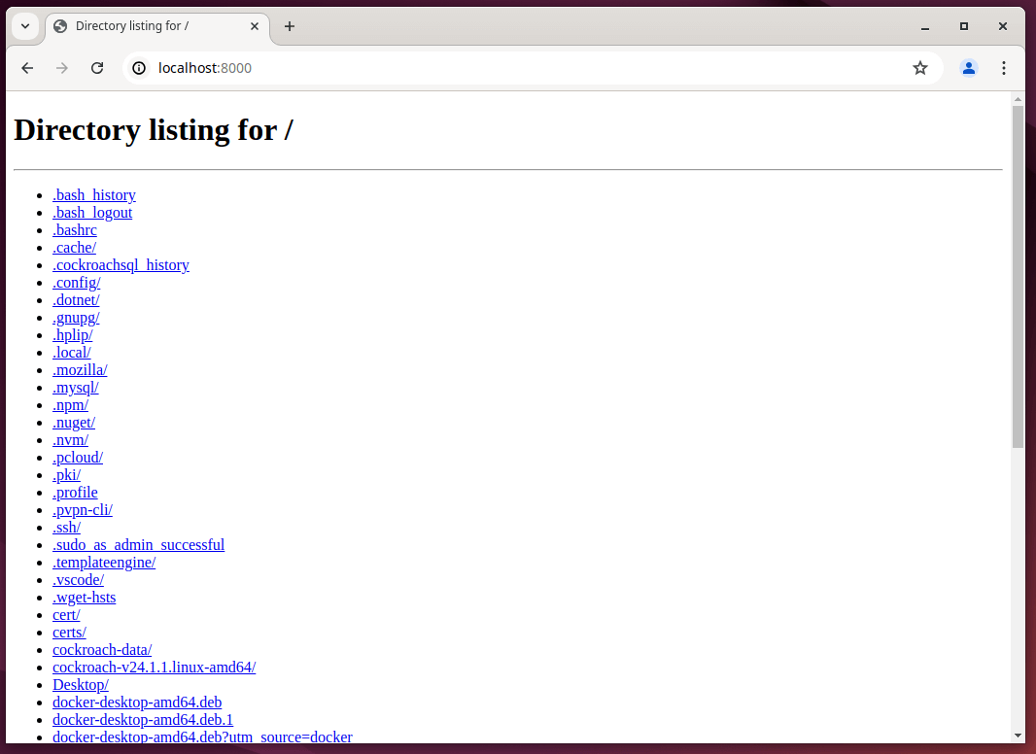Open the .pki/ directory
The height and width of the screenshot is (754, 1036).
pyautogui.click(x=67, y=475)
